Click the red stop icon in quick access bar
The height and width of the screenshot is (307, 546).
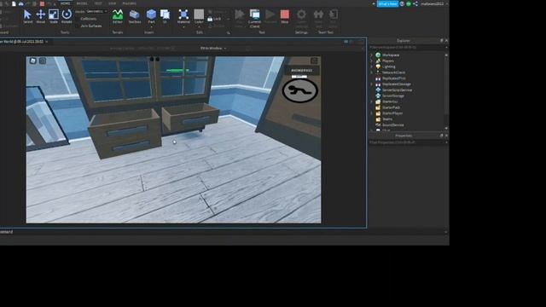[x=42, y=3]
